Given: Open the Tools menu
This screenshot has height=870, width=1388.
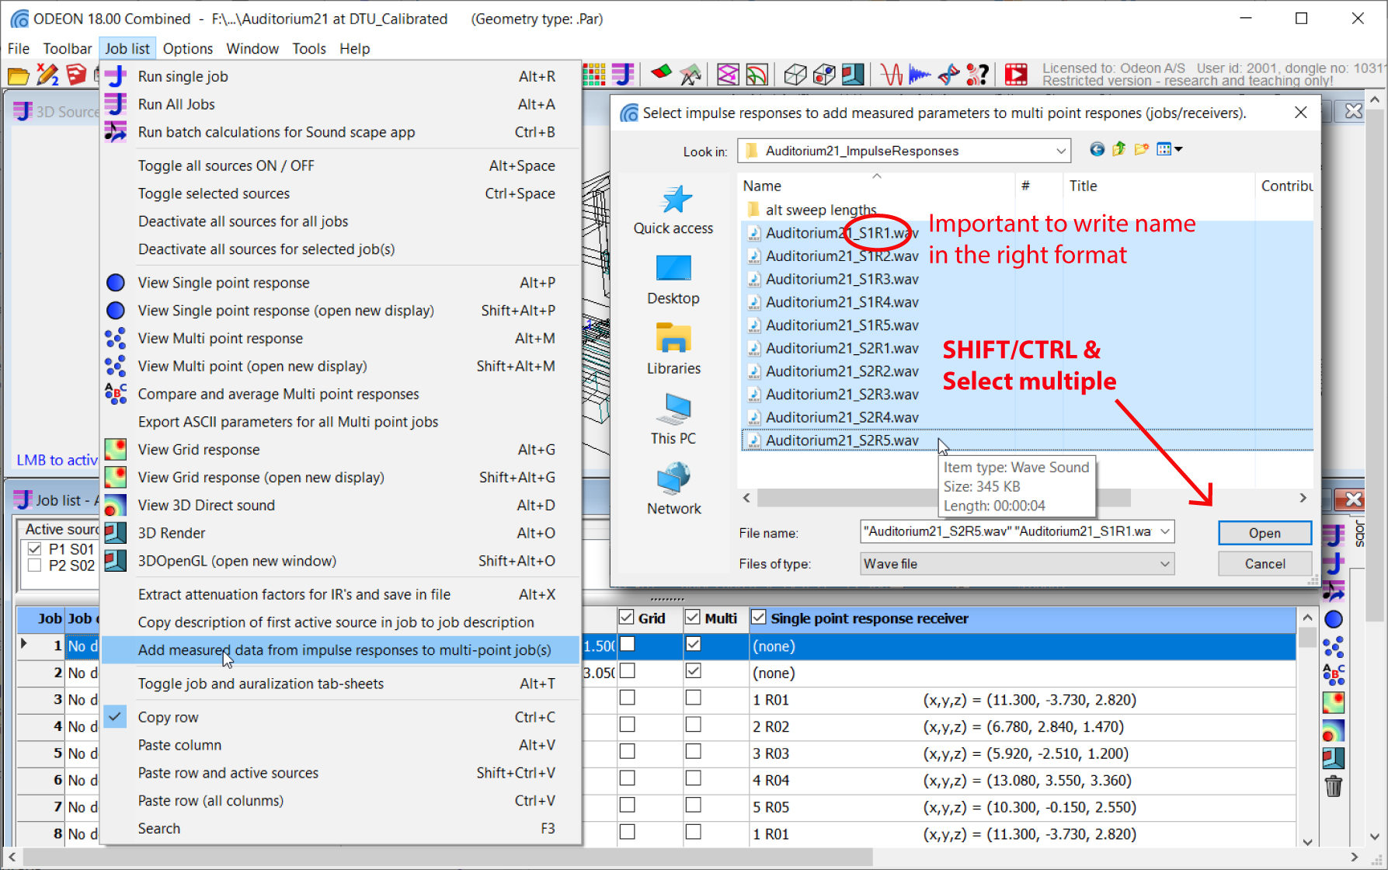Looking at the screenshot, I should tap(309, 48).
